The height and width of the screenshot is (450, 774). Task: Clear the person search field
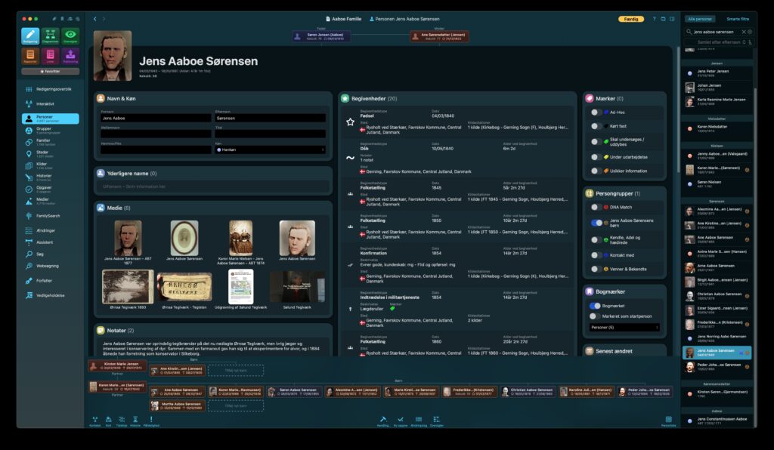tap(743, 32)
